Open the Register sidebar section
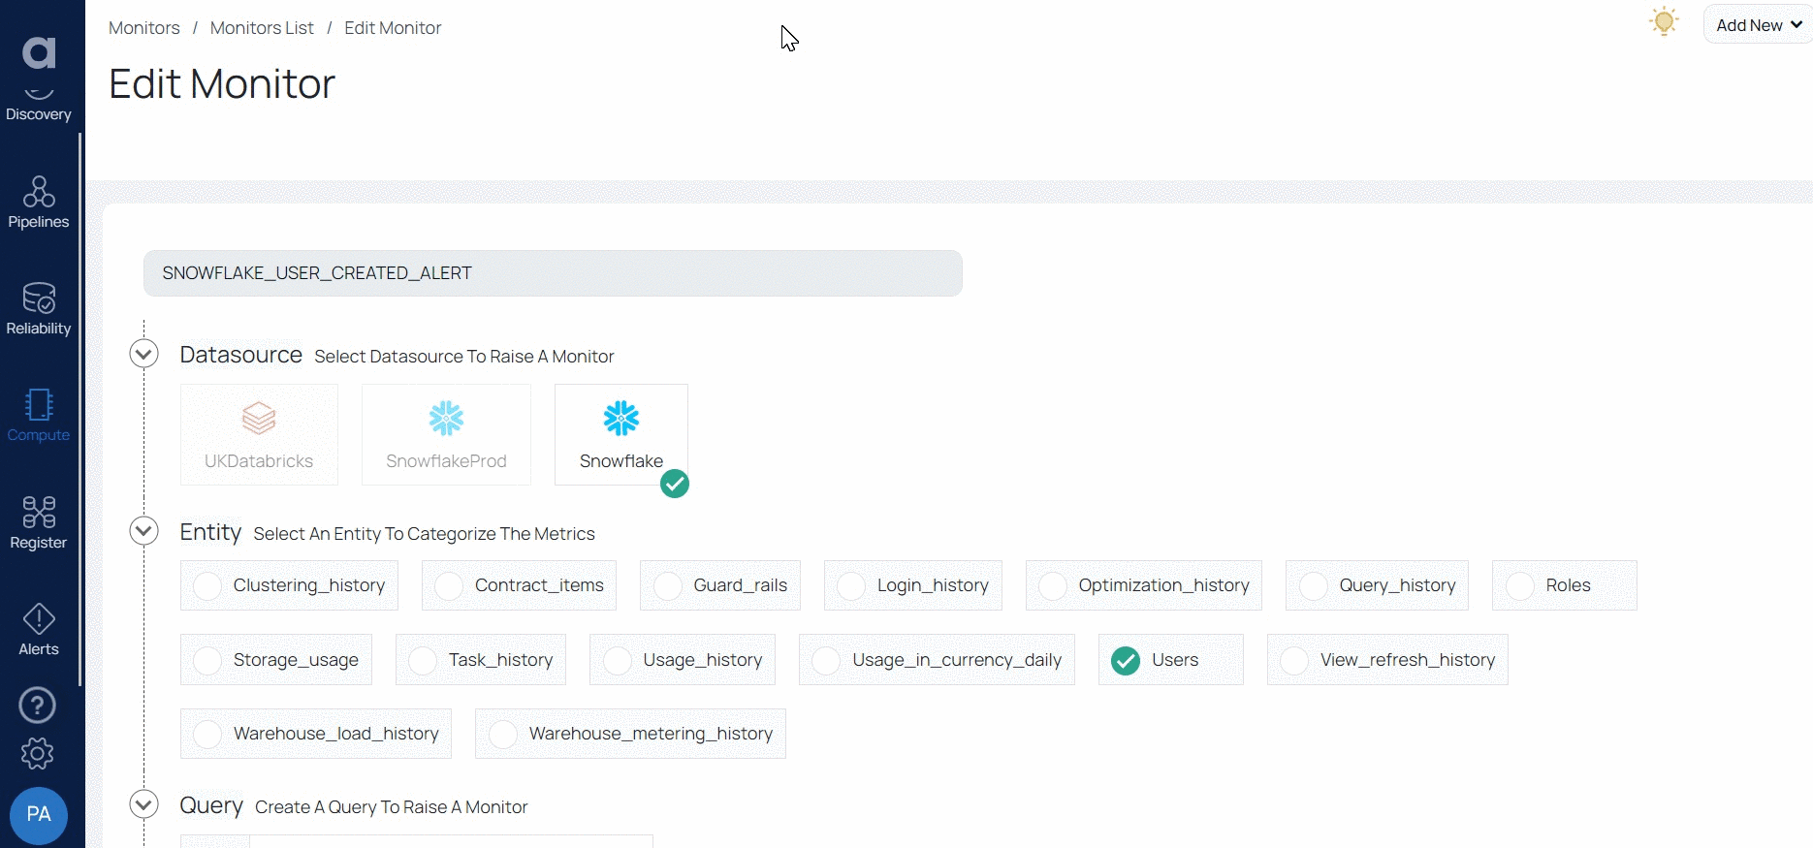The width and height of the screenshot is (1813, 848). [x=39, y=523]
